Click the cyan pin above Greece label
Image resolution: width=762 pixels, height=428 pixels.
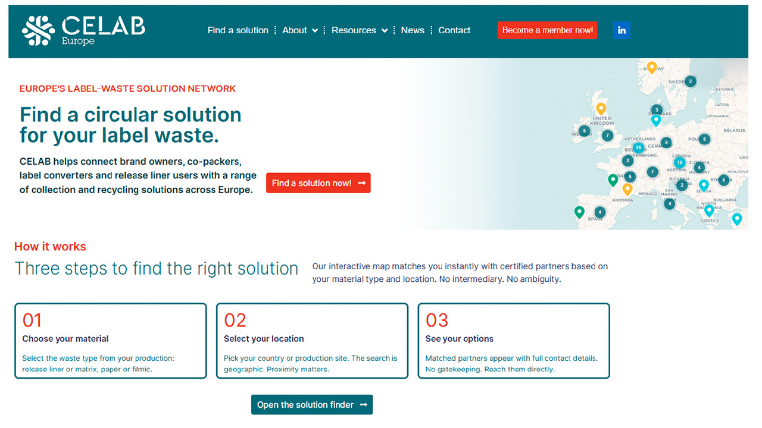pyautogui.click(x=709, y=210)
